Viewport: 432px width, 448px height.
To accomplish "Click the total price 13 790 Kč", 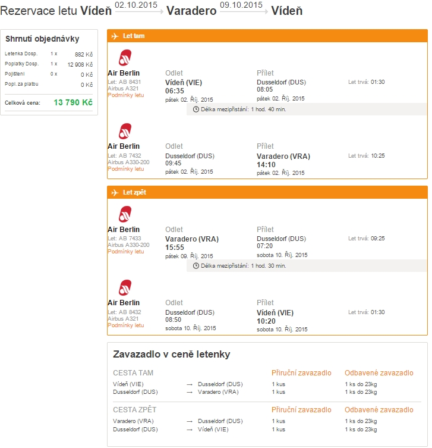I will tap(73, 102).
